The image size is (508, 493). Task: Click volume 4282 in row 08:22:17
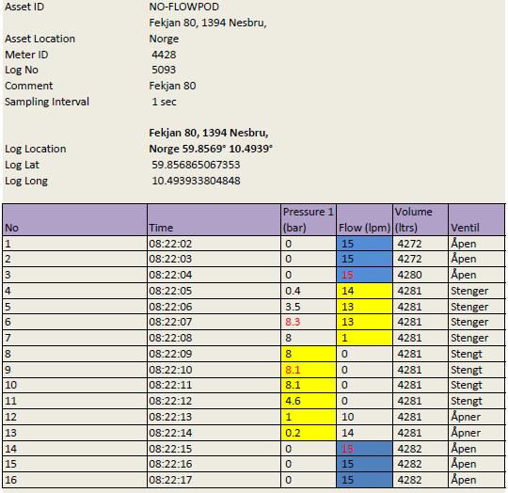(x=421, y=480)
